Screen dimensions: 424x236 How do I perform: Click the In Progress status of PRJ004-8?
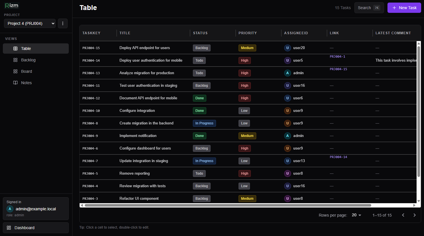click(204, 123)
